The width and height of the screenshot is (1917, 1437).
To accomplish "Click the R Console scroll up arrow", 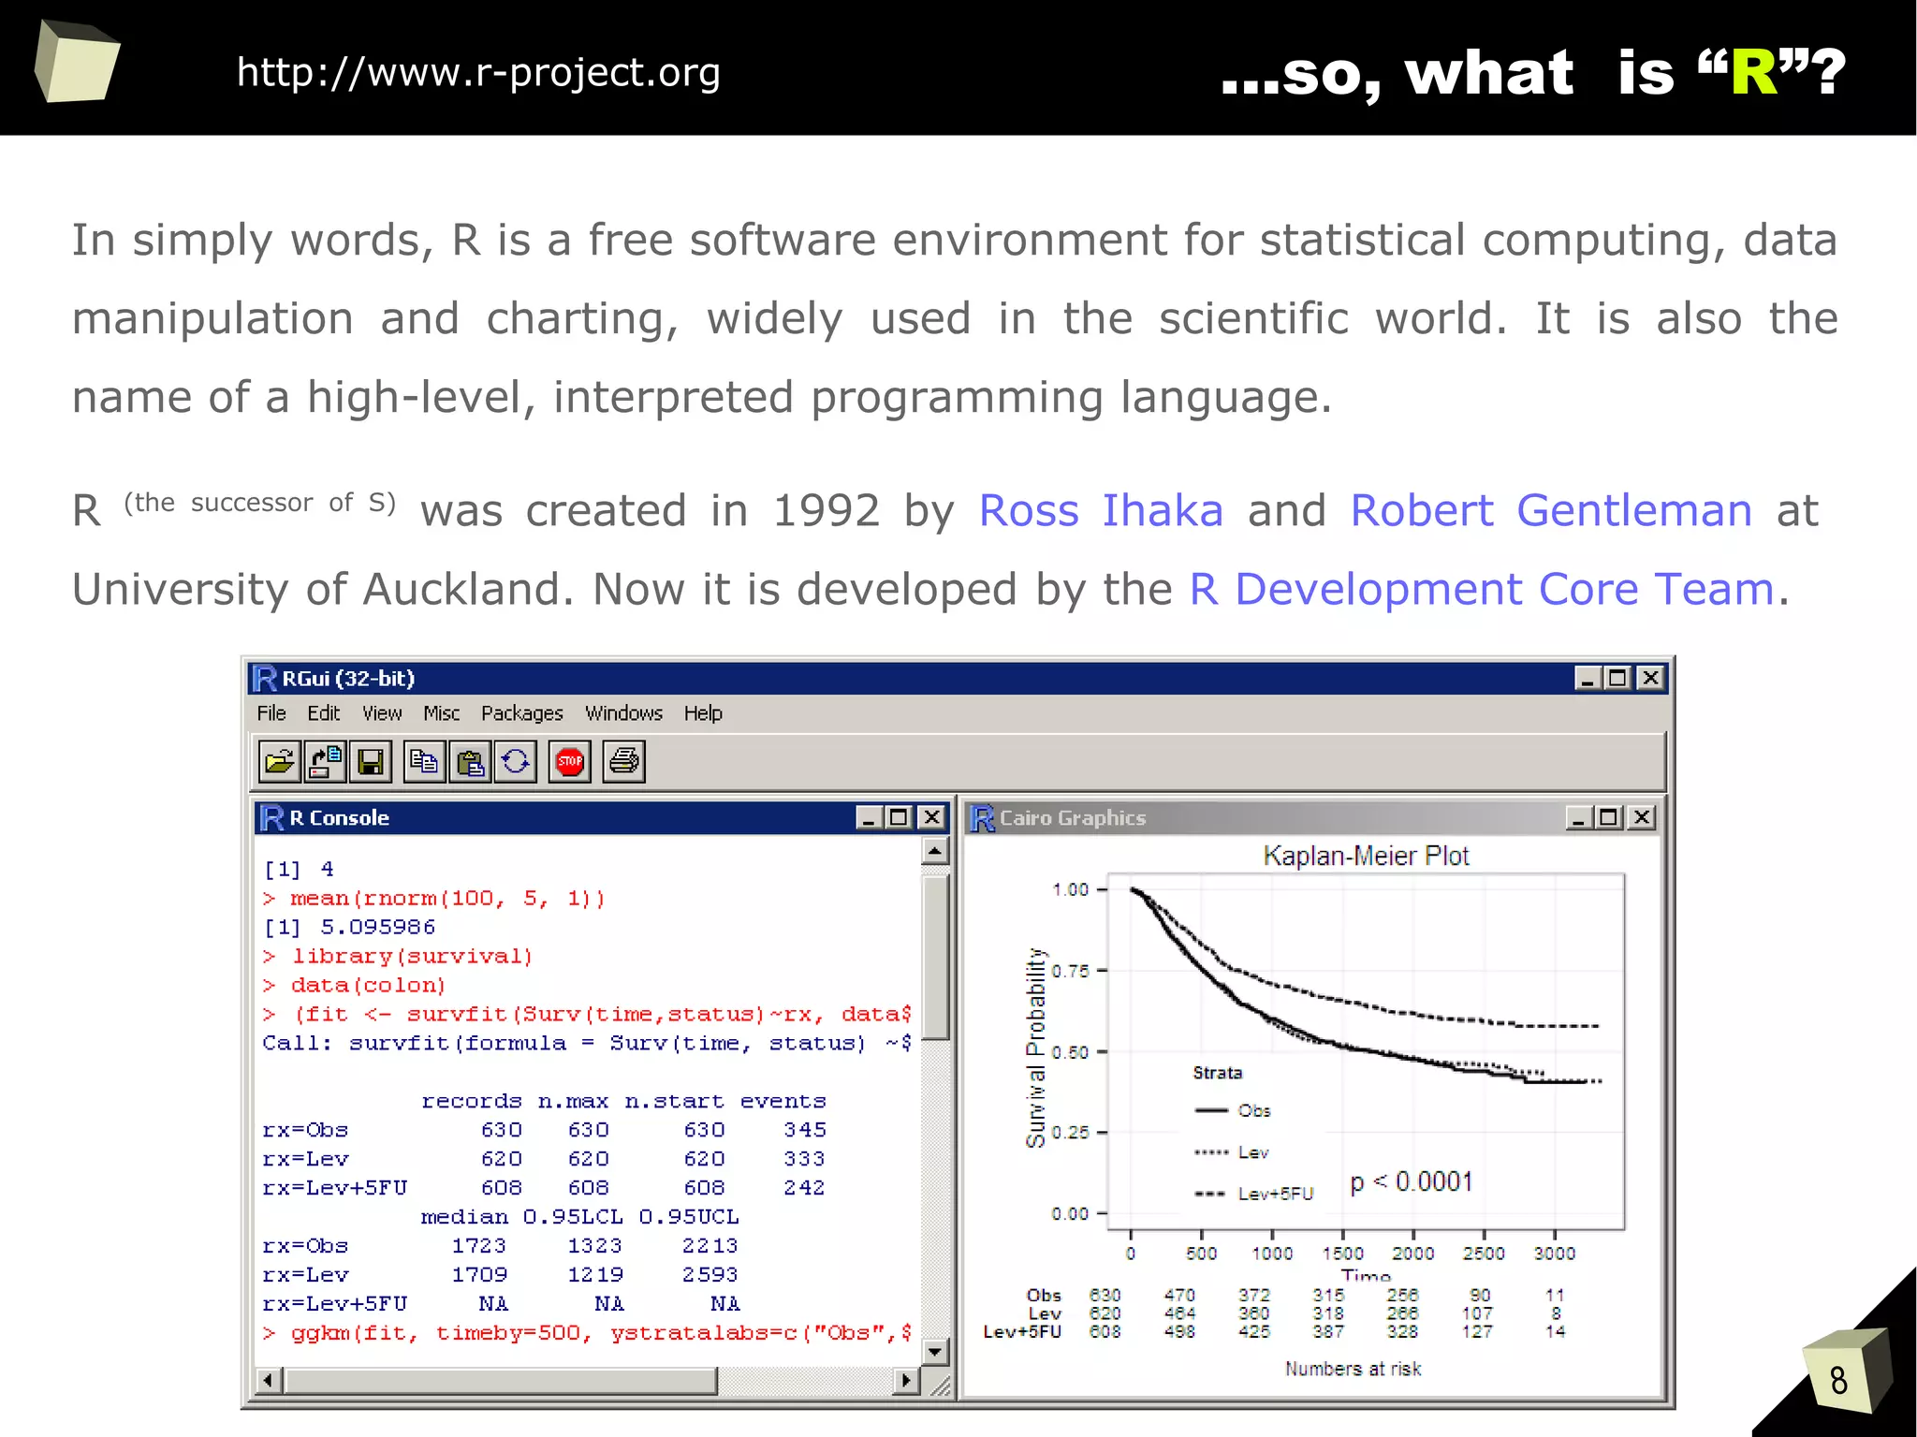I will pos(935,850).
